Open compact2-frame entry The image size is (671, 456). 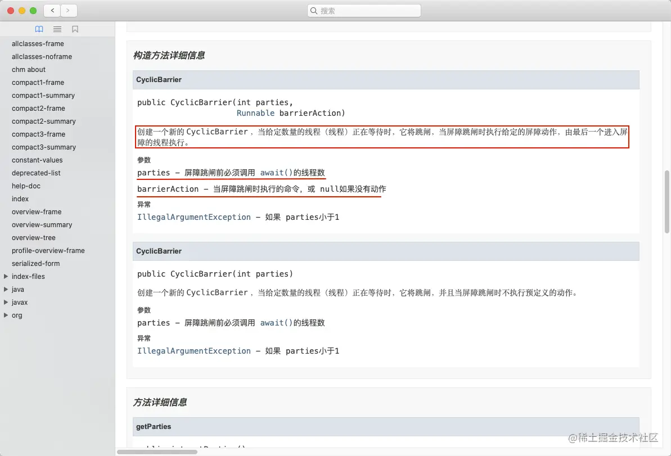[x=38, y=108]
